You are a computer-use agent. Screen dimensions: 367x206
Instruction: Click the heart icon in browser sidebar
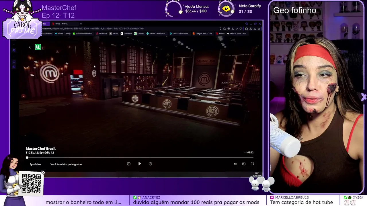(14, 62)
